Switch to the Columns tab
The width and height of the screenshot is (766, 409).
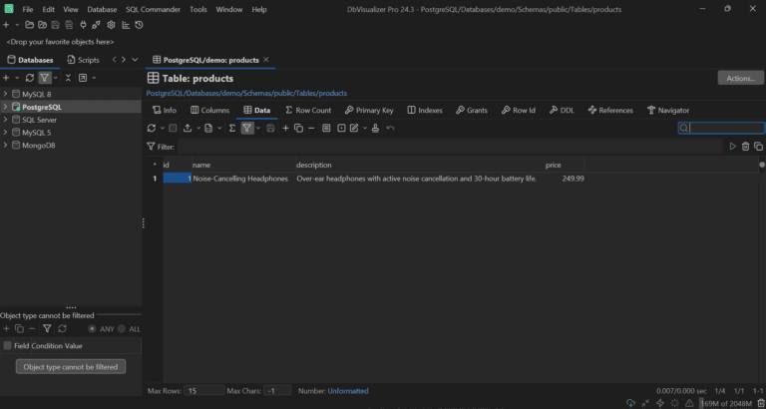click(x=209, y=111)
